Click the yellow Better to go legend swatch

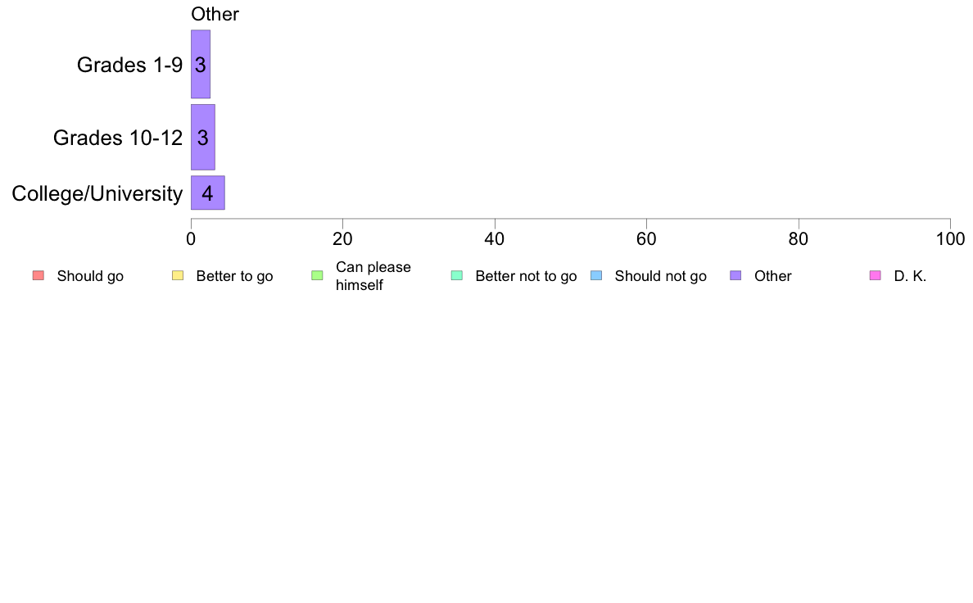[x=178, y=276]
